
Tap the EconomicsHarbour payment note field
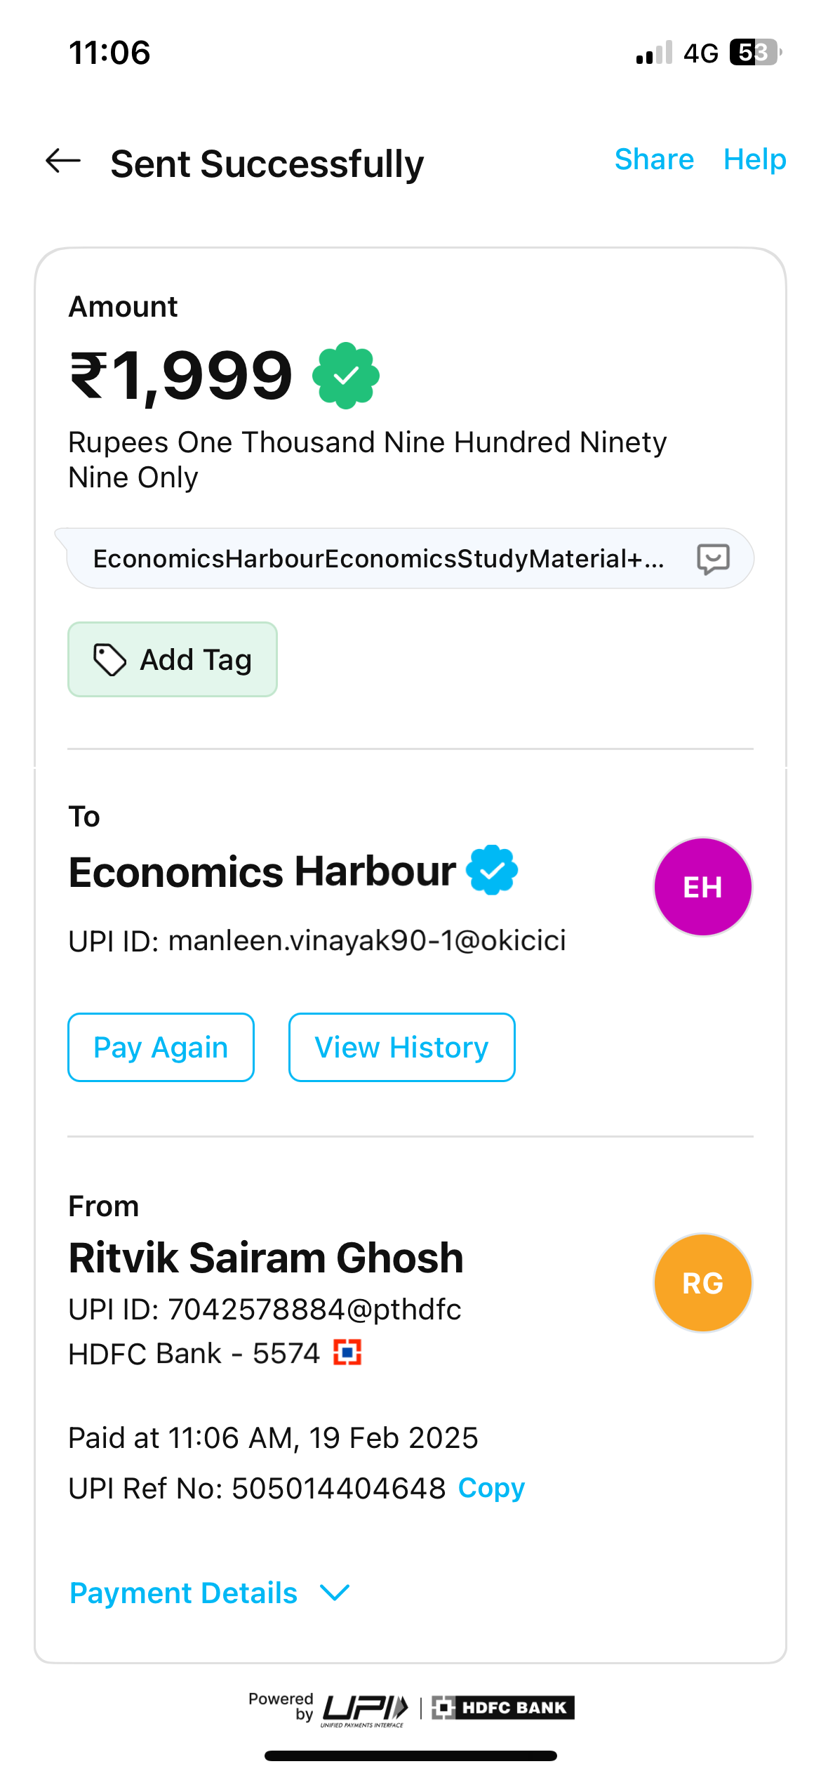click(x=379, y=559)
